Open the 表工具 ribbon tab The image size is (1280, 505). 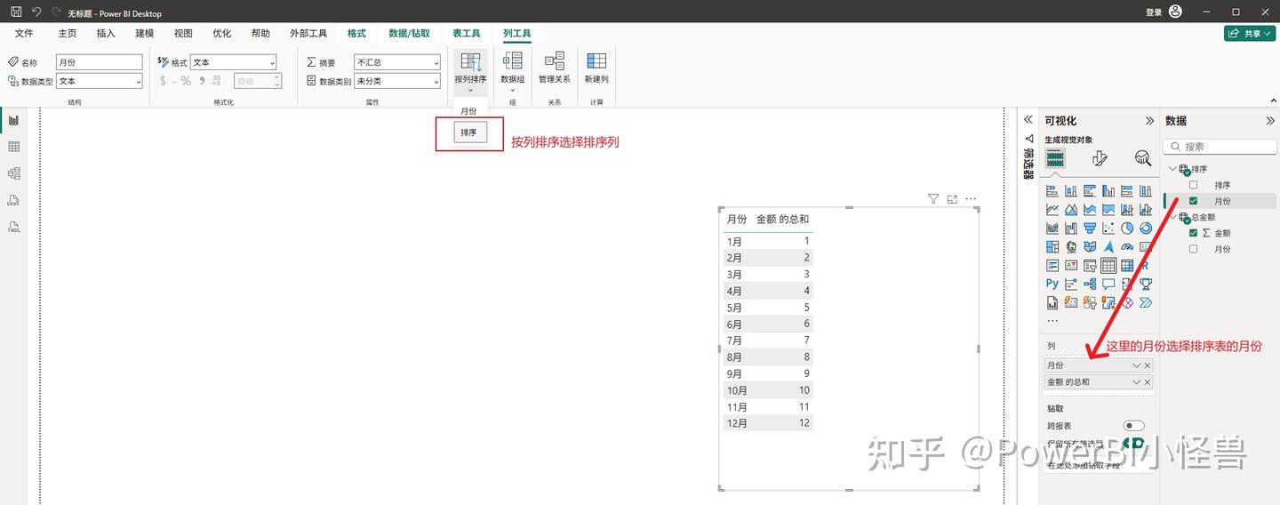pyautogui.click(x=466, y=33)
